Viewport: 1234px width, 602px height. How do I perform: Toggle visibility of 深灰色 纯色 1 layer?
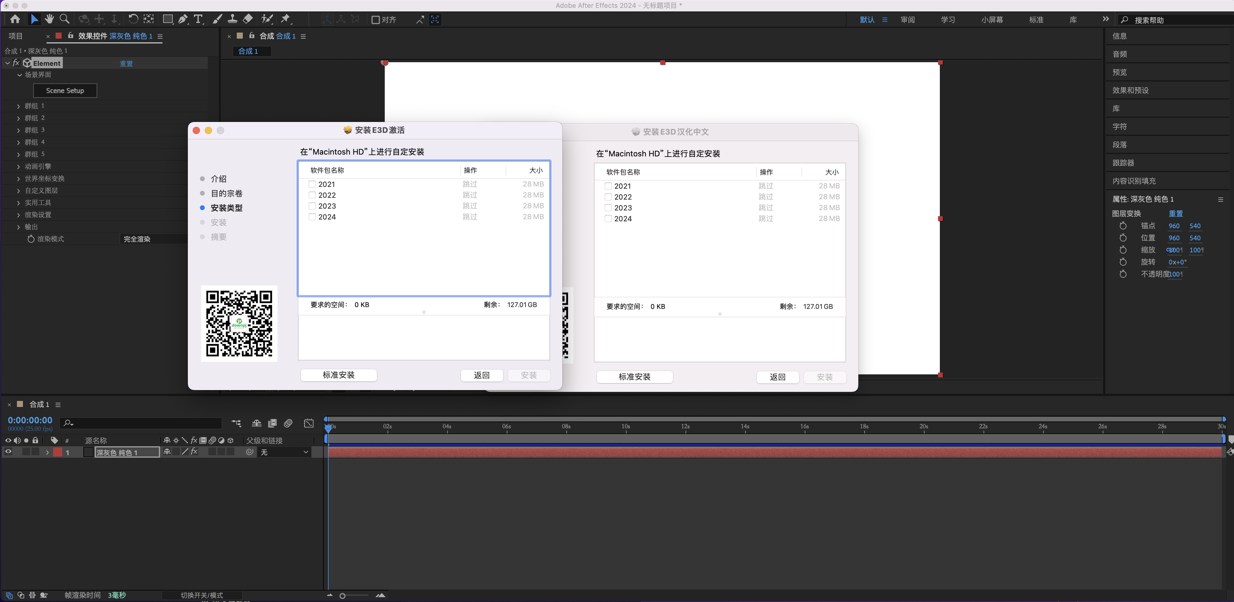click(8, 452)
